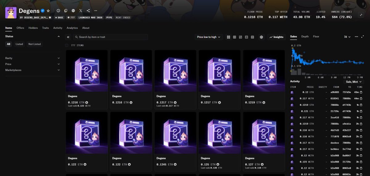Open the X (Twitter) link icon
370x176 pixels.
(x=81, y=10)
